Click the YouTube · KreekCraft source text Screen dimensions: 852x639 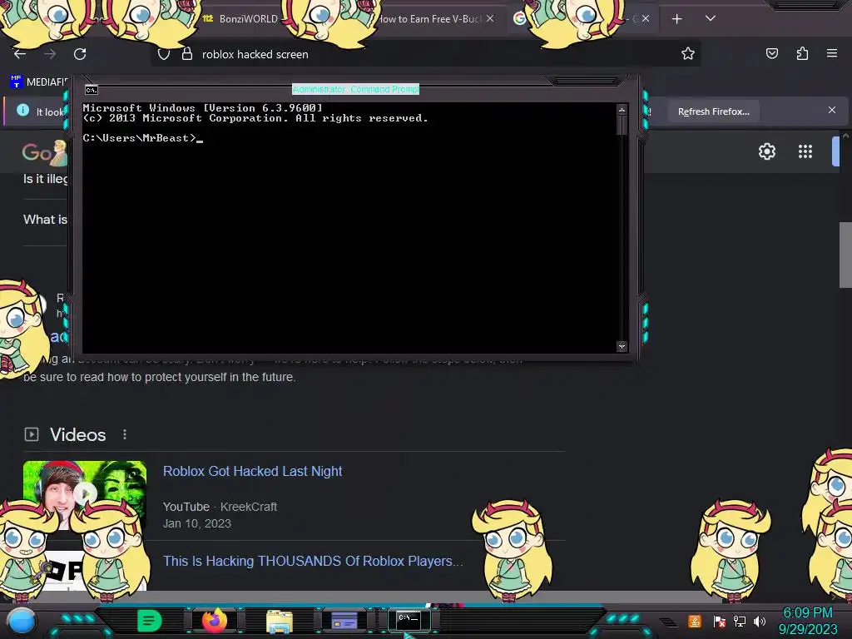tap(220, 507)
